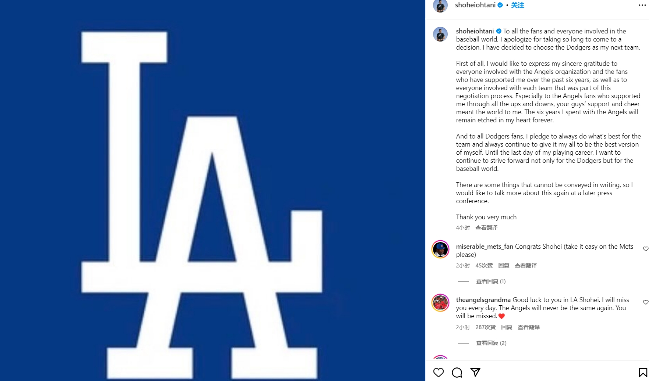Follow shoheiohtani with the 关注 button
The width and height of the screenshot is (649, 381).
click(x=517, y=5)
